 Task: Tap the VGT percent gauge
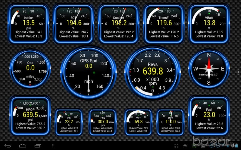[138, 121]
